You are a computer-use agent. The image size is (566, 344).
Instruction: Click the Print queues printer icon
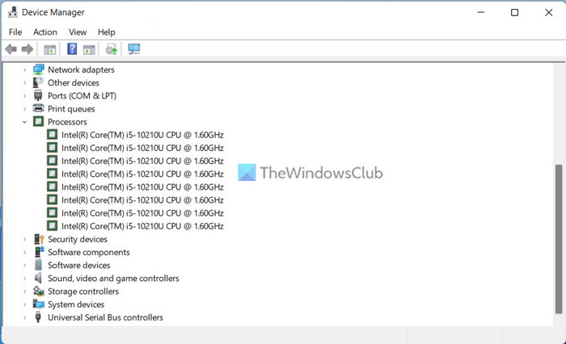tap(38, 108)
